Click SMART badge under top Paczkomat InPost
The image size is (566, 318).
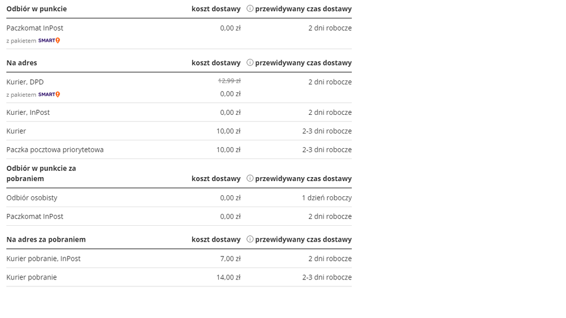[x=49, y=41]
